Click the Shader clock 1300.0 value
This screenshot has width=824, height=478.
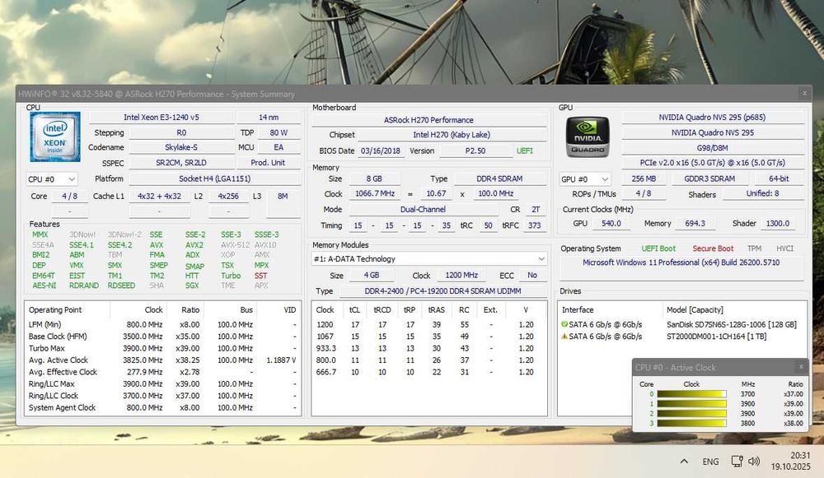pyautogui.click(x=778, y=223)
